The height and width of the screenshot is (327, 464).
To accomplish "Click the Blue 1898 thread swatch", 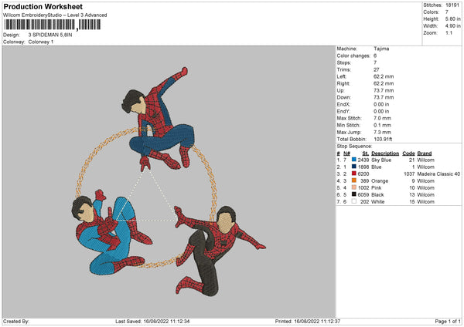I will tap(354, 167).
